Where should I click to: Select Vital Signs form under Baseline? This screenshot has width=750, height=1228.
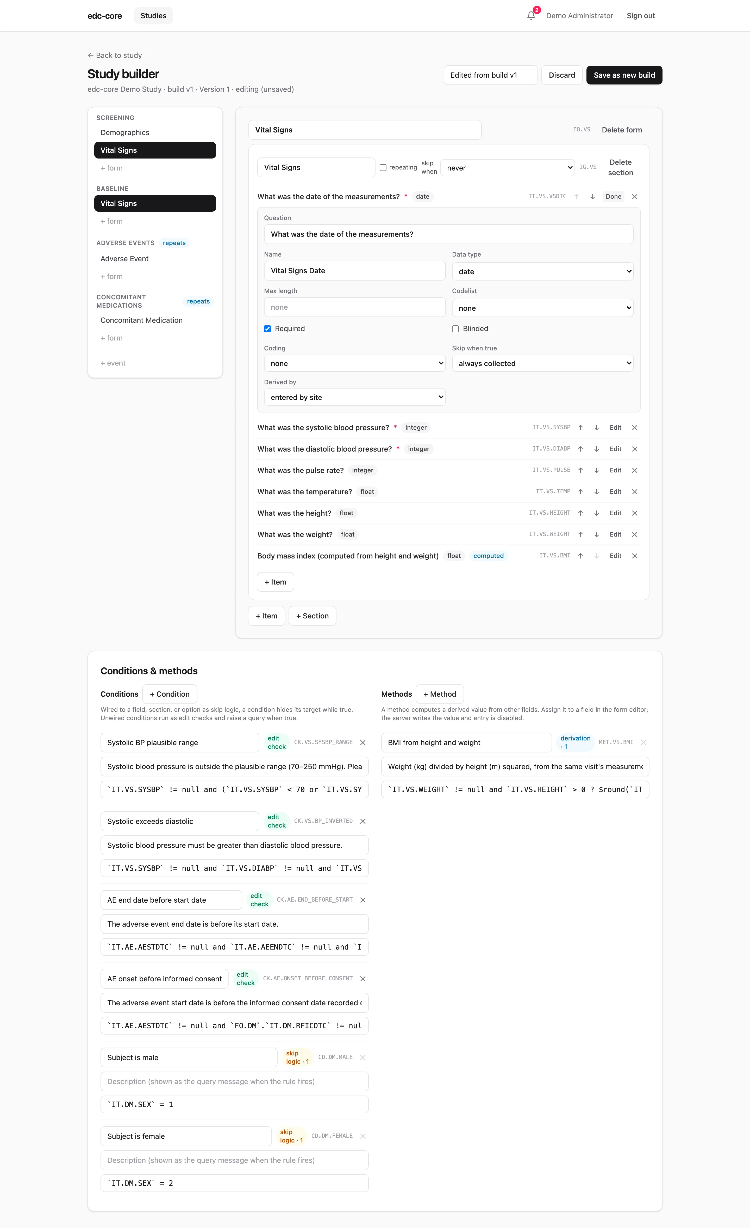tap(155, 203)
